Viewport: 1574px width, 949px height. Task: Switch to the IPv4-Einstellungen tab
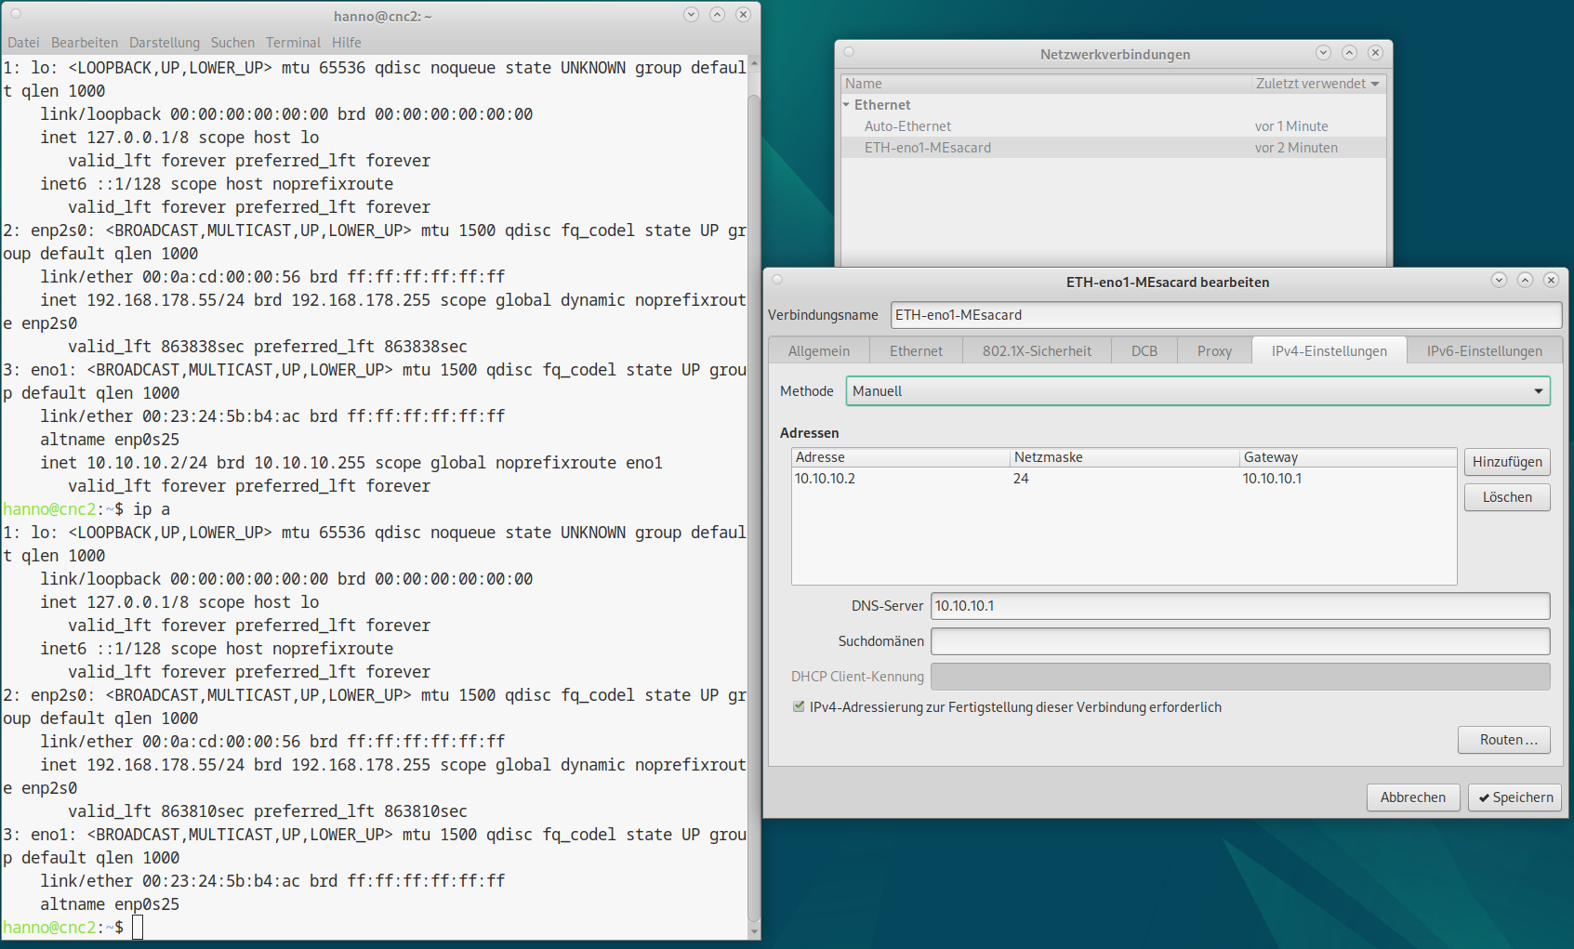click(x=1329, y=350)
